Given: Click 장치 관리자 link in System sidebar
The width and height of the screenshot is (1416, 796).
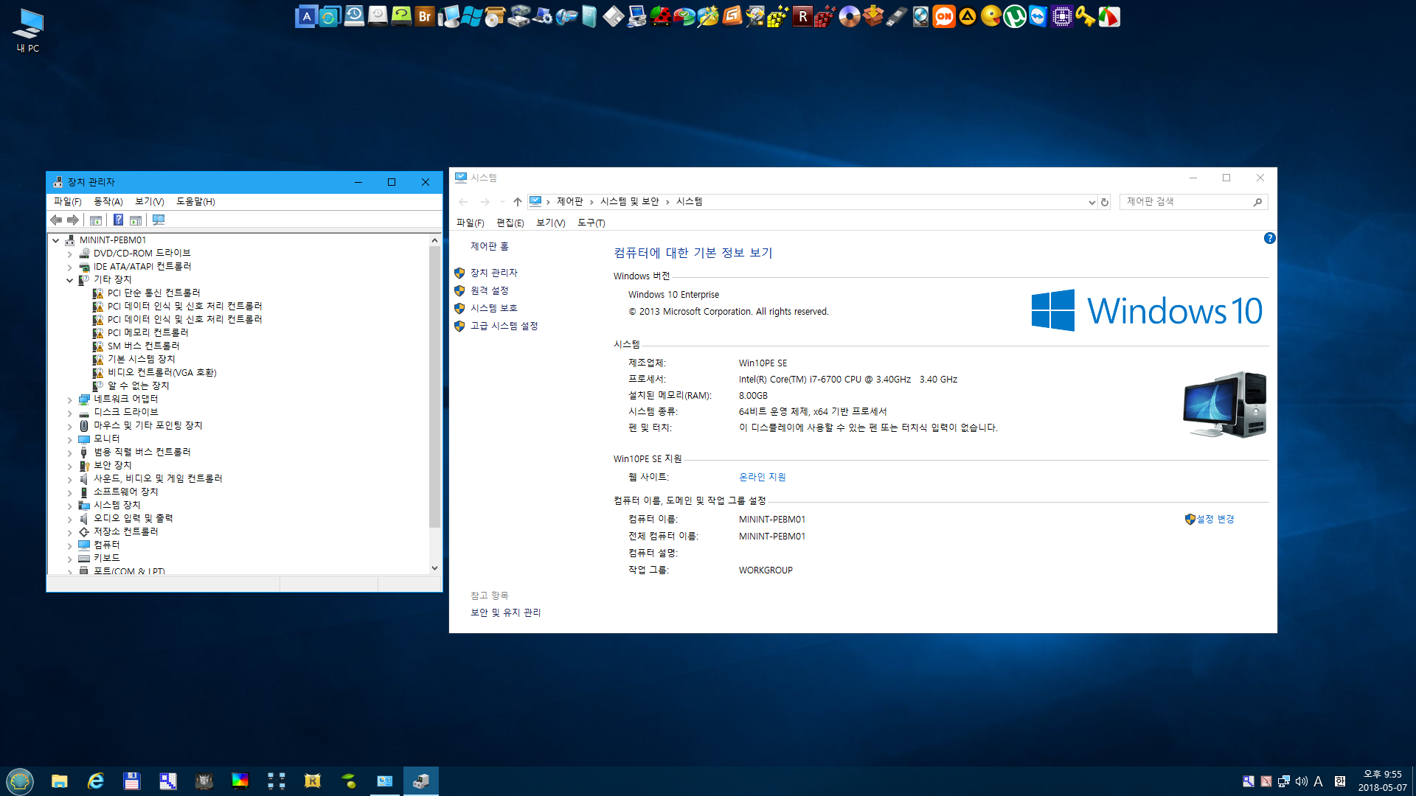Looking at the screenshot, I should pyautogui.click(x=494, y=273).
